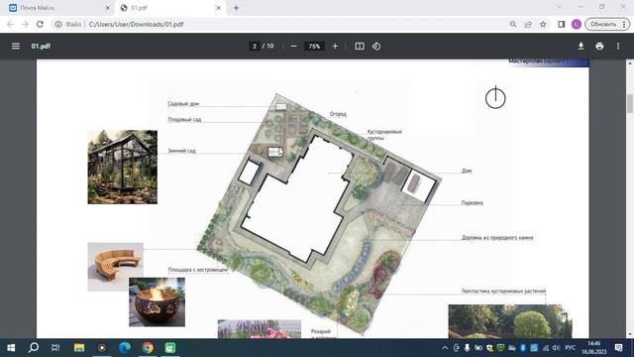Click the share page icon
634x357 pixels.
pos(528,24)
